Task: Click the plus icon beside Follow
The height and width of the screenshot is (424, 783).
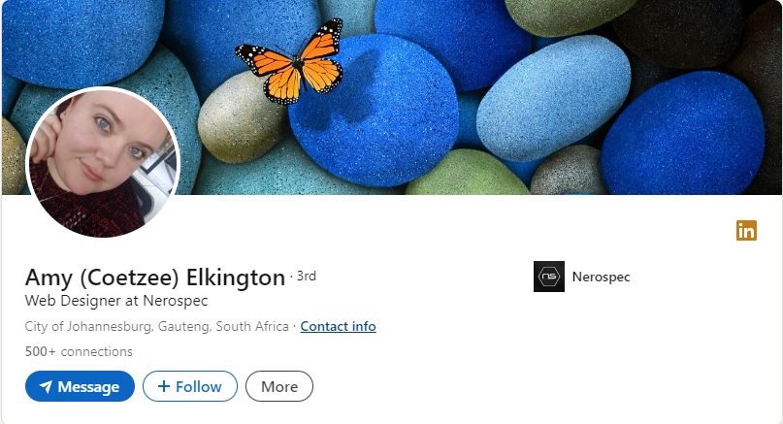Action: click(x=164, y=386)
